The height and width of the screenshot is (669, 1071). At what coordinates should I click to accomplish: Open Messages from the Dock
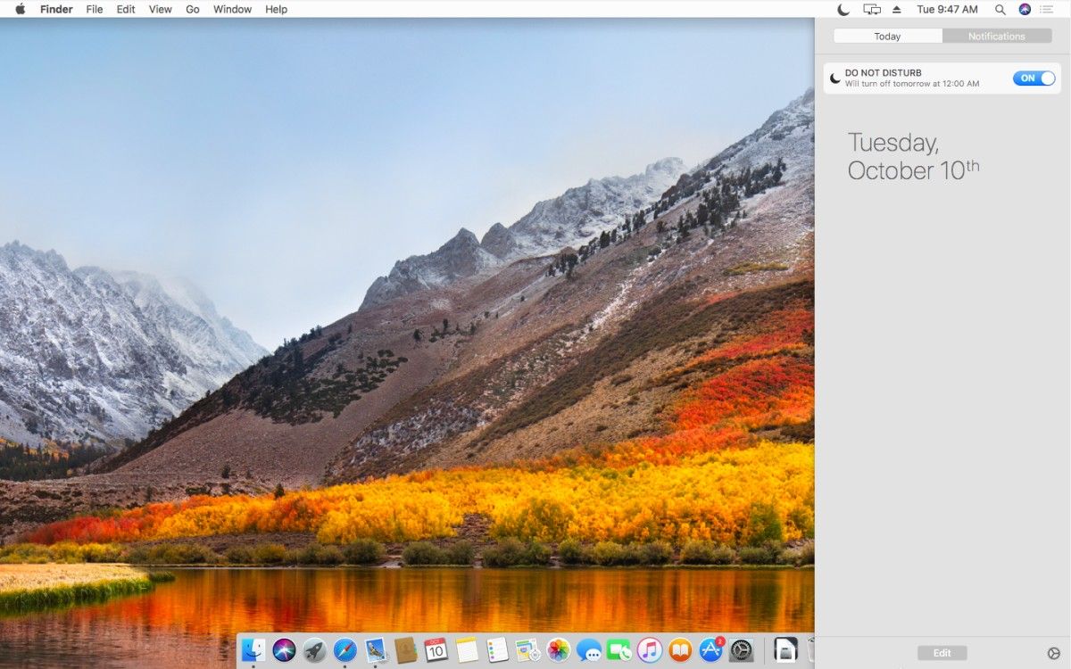coord(589,650)
